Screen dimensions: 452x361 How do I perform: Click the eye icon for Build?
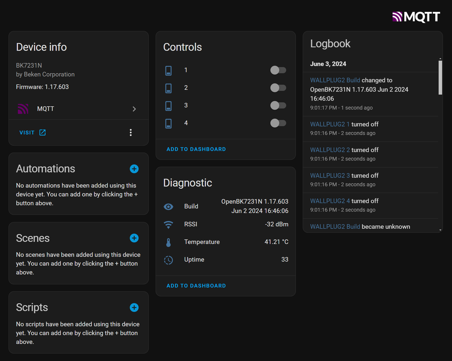pos(168,207)
